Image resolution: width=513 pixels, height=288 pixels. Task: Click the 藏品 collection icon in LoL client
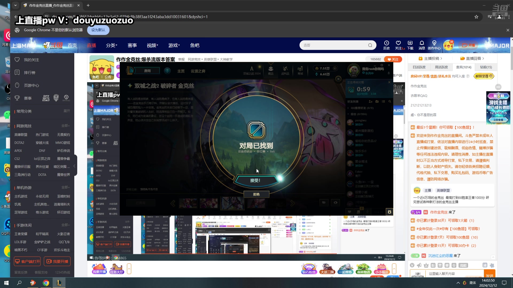[271, 71]
